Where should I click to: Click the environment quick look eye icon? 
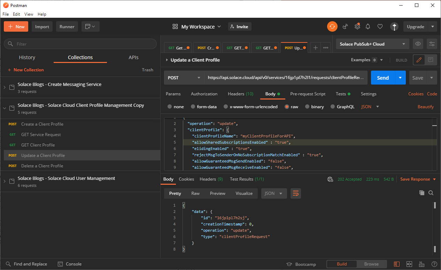click(418, 44)
